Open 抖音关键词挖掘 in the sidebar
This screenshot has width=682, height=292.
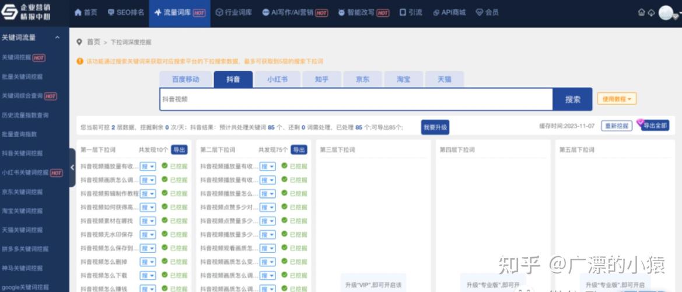pos(22,153)
